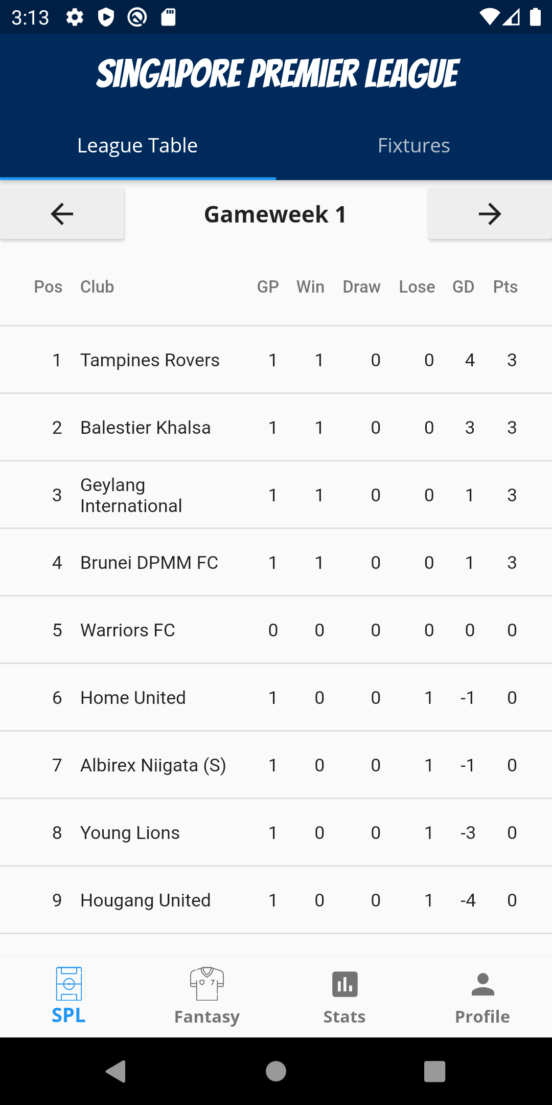The image size is (552, 1105).
Task: Open Brunei DPMM FC club entry
Action: click(149, 563)
